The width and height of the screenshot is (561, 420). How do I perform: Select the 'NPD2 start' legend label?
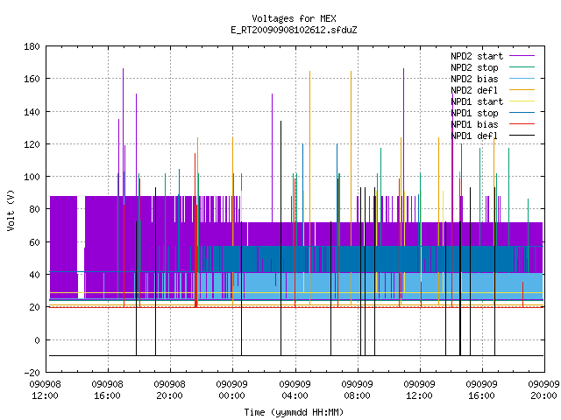point(477,56)
